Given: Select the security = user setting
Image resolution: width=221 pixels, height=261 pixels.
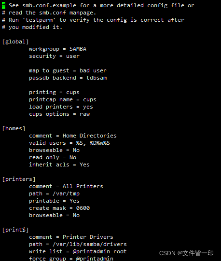Looking at the screenshot, I should coord(55,56).
